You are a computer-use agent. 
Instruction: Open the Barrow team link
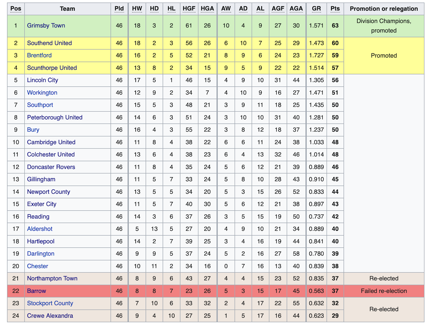(x=37, y=291)
